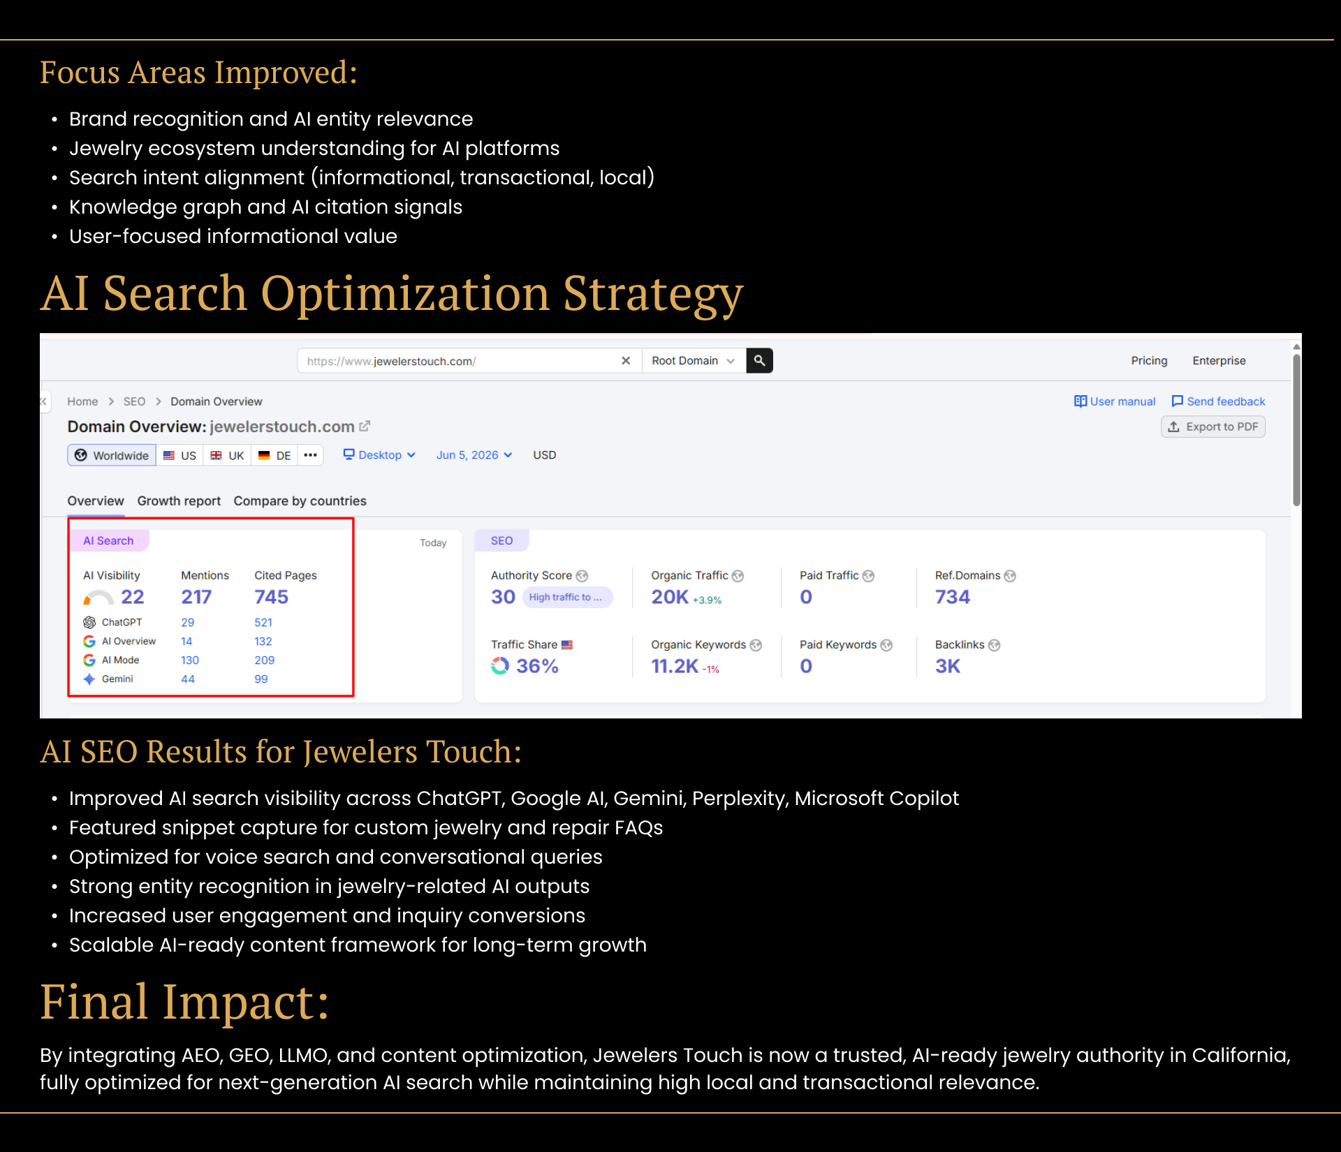Click Ref.Domains value 734

click(x=953, y=597)
